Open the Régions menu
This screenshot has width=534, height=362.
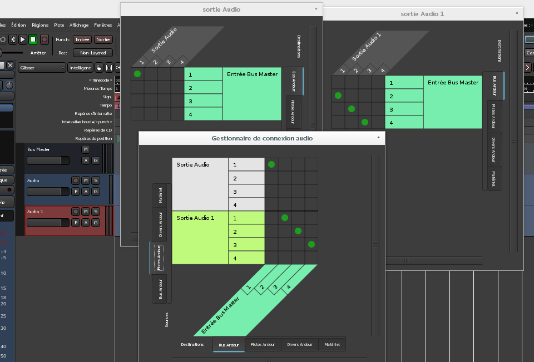(x=40, y=25)
